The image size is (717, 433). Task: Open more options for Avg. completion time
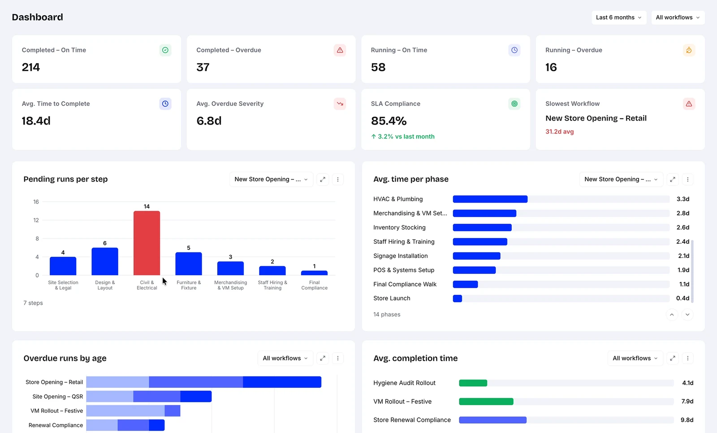click(x=688, y=358)
